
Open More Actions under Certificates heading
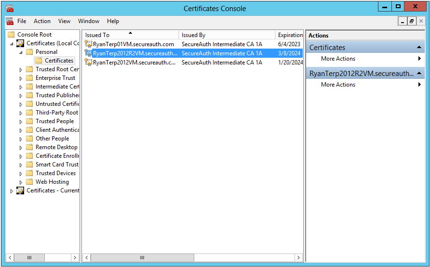click(338, 59)
